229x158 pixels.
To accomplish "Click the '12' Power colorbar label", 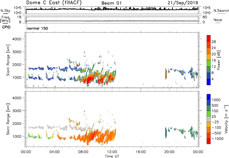I will [x=214, y=67].
